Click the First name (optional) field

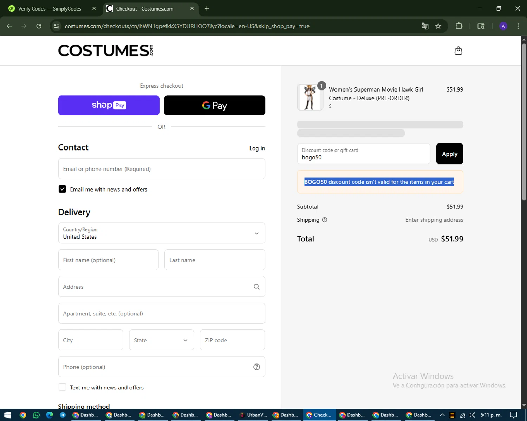coord(108,260)
